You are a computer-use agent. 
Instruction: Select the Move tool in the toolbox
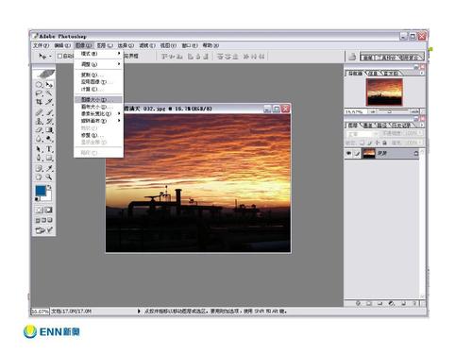[x=49, y=85]
